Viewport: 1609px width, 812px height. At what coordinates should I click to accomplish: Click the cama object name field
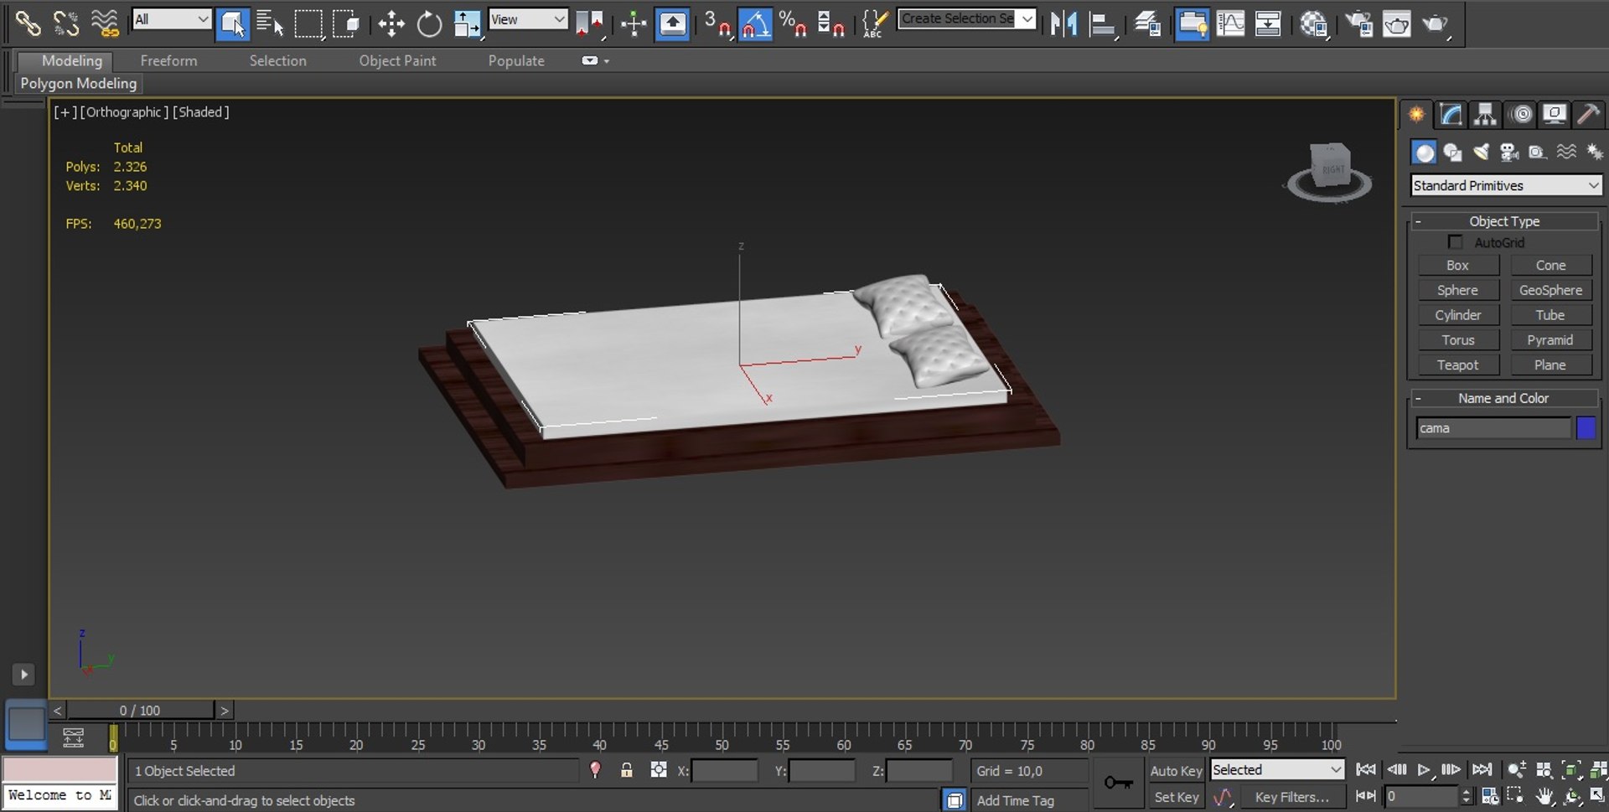pyautogui.click(x=1493, y=427)
